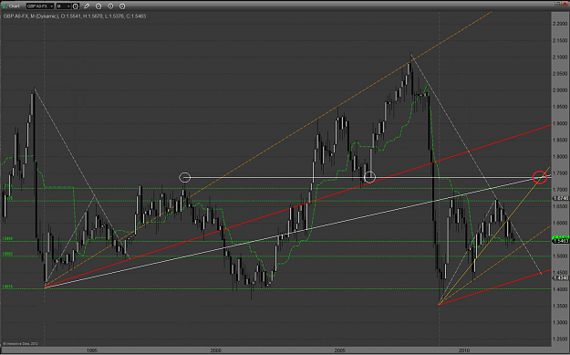Close the Chart window
The height and width of the screenshot is (355, 570).
click(565, 3)
